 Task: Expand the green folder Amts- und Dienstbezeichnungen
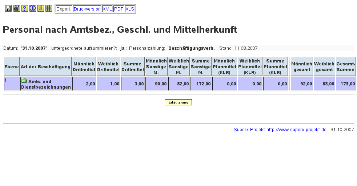pyautogui.click(x=24, y=81)
